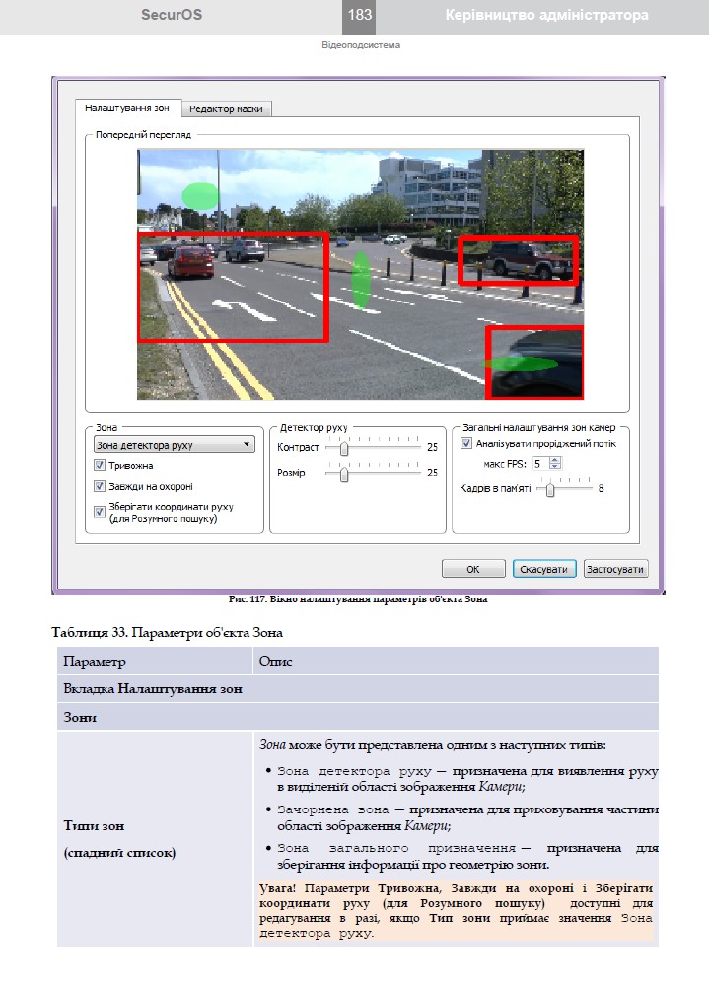Click the green motion blob in the sky
This screenshot has width=709, height=985.
pos(200,195)
